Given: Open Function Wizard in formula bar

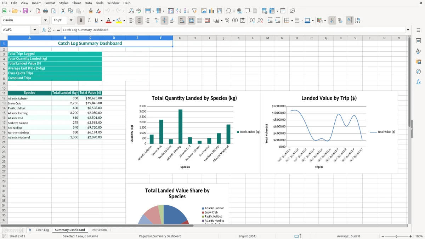Looking at the screenshot, I should pos(44,30).
